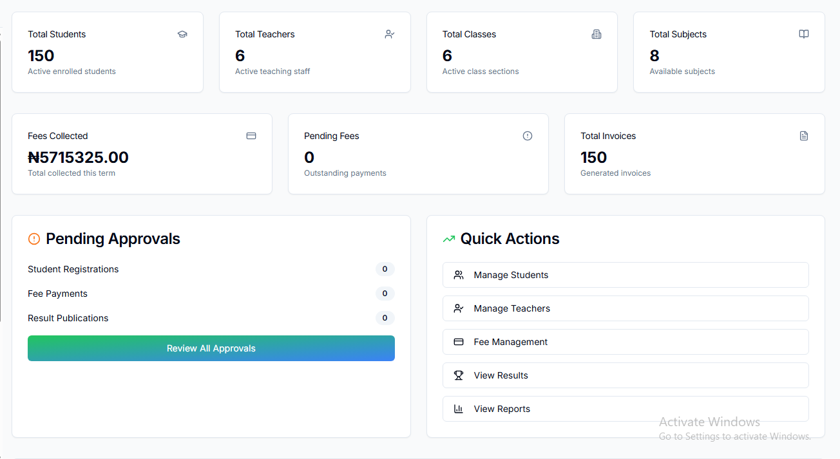Click the Total Subjects card title
This screenshot has height=459, width=840.
(x=678, y=34)
